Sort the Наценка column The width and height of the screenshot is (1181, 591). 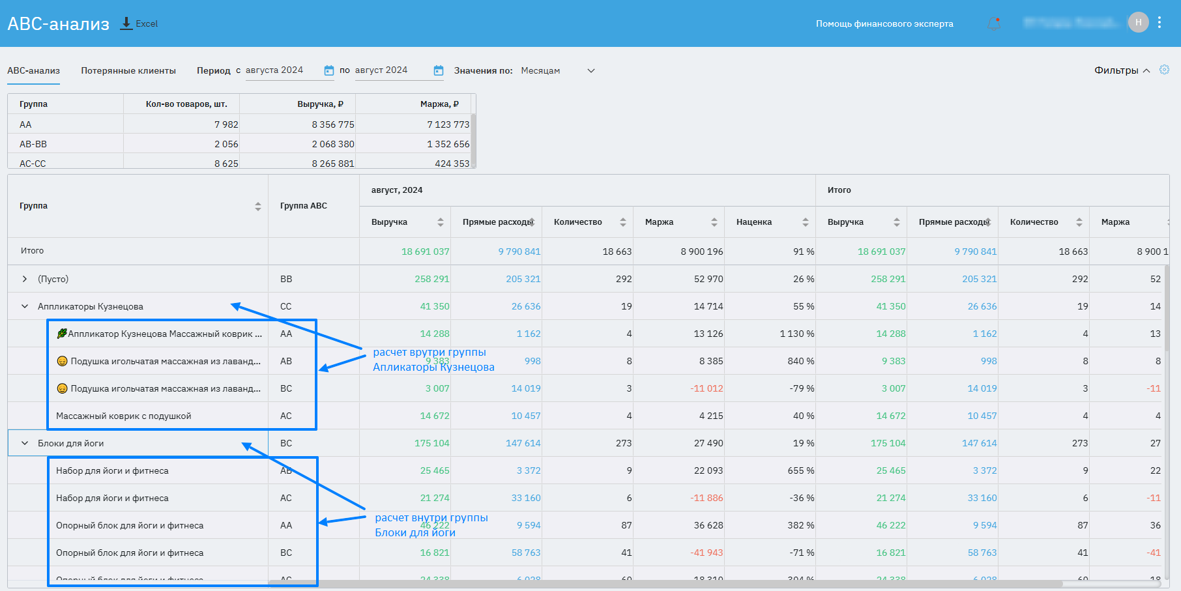coord(806,222)
